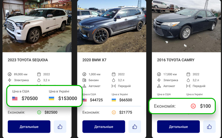This screenshot has width=222, height=138.
Task: Click the Ukraine flag next to $153000
Action: tap(52, 98)
